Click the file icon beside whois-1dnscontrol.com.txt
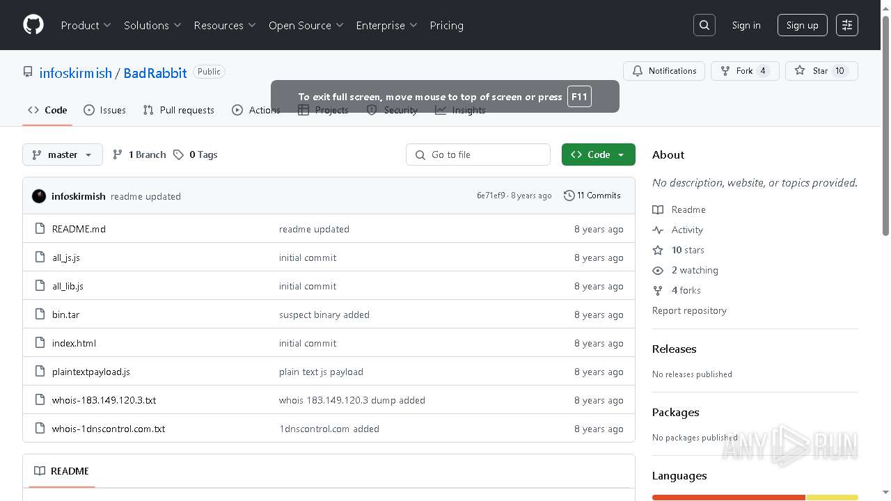Screen dimensions: 891x501 tap(40, 428)
